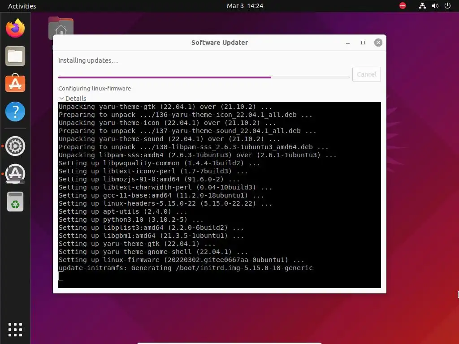Show Applications grid button
The image size is (459, 344).
pyautogui.click(x=15, y=330)
